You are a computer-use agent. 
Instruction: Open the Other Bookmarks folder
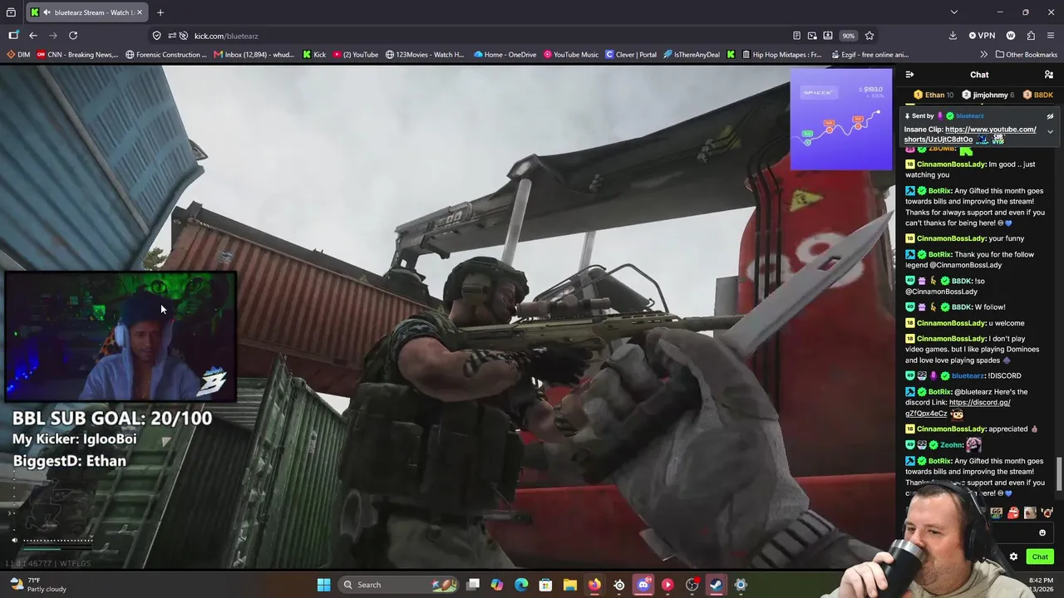point(1026,55)
